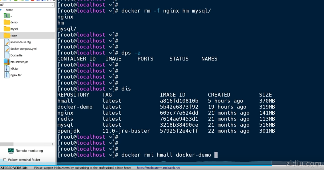The width and height of the screenshot is (324, 170).
Task: Click the terminal line with docker rmi command
Action: (165, 155)
